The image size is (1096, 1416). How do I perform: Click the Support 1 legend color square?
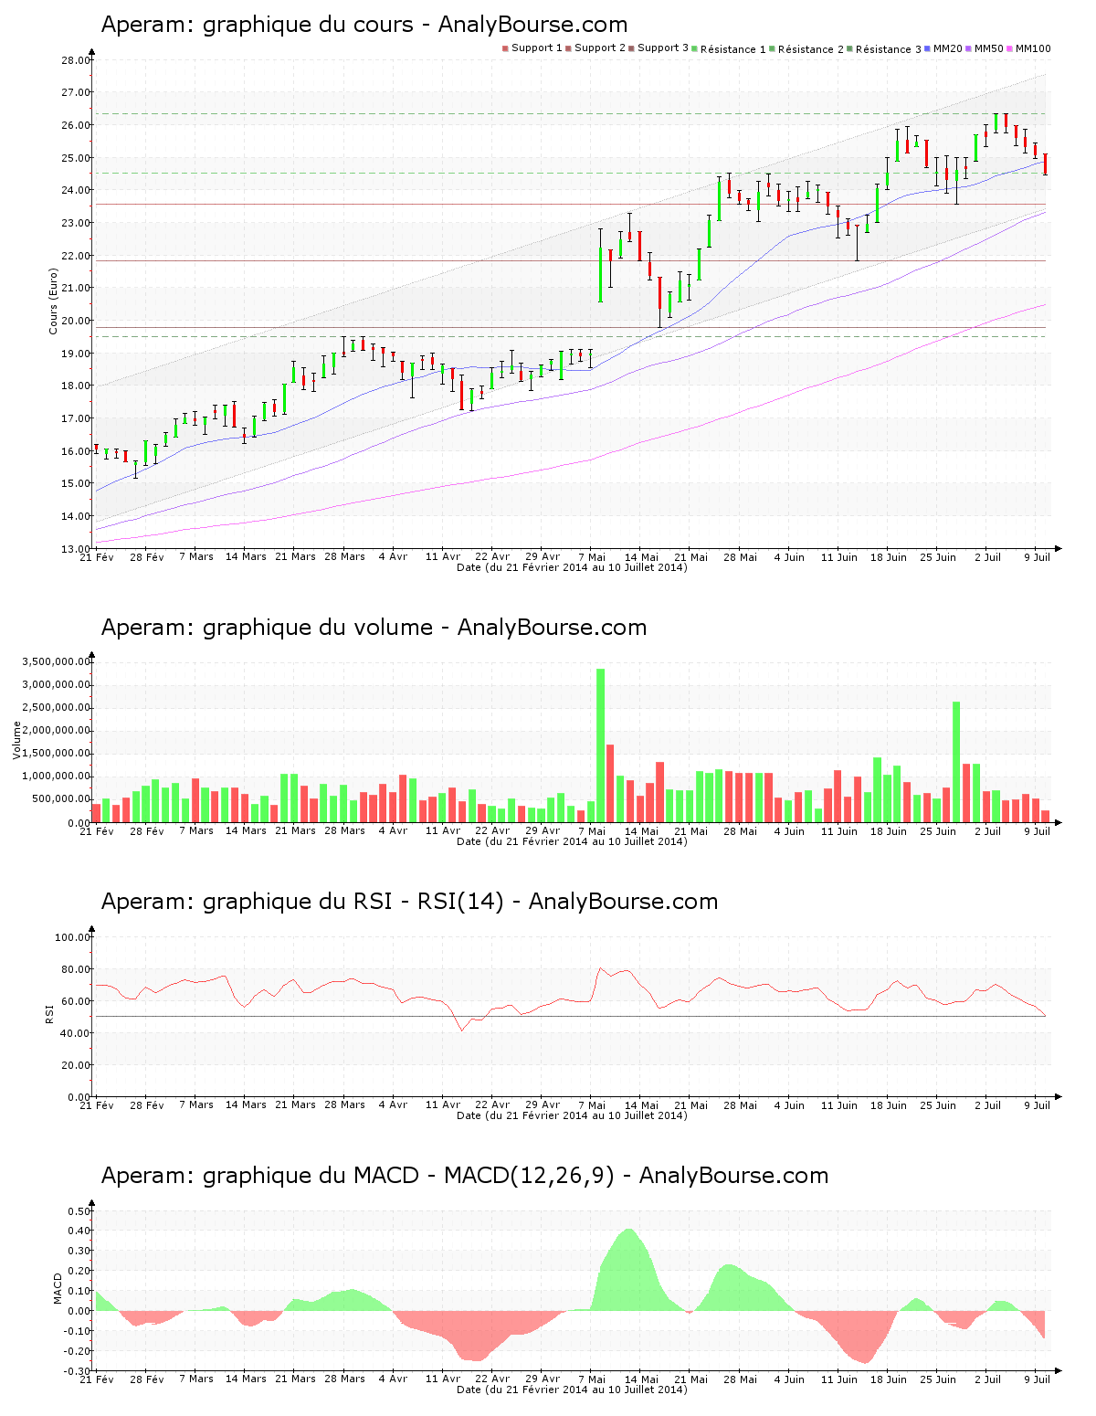(505, 48)
